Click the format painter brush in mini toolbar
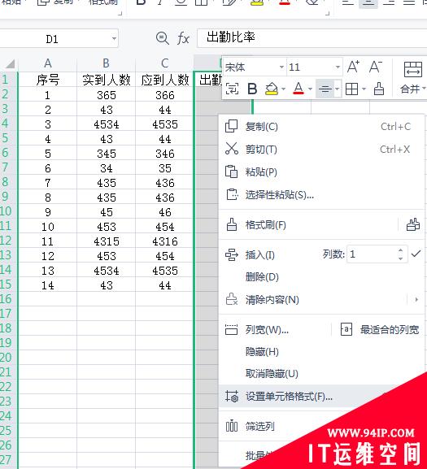The image size is (427, 469). (379, 89)
